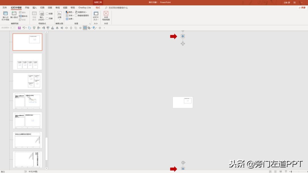This screenshot has width=308, height=173.
Task: Switch to the Help (帮助) tab
Action: [x=73, y=8]
